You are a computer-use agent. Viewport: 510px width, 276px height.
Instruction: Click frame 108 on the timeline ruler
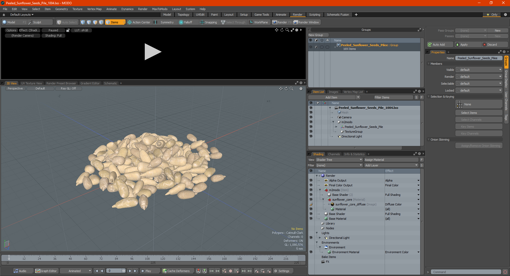point(147,258)
